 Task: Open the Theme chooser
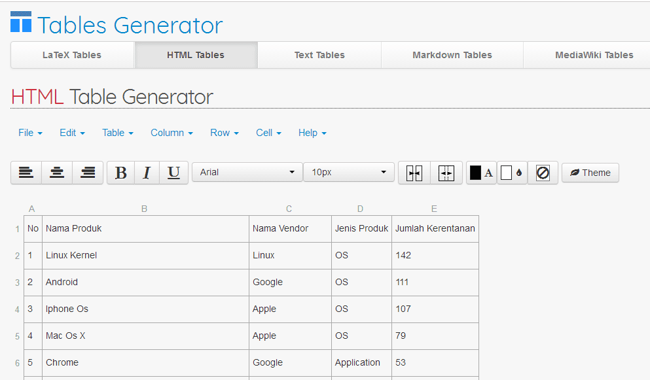[590, 173]
